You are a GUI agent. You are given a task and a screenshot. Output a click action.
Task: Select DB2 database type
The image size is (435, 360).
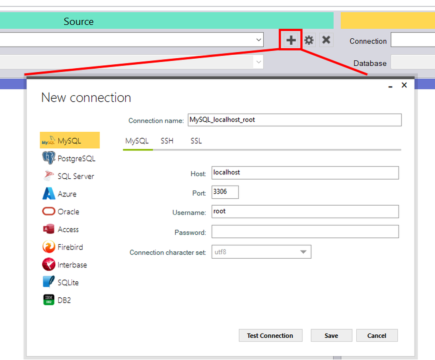pos(57,300)
